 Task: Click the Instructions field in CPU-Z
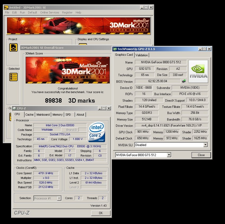tap(70, 160)
